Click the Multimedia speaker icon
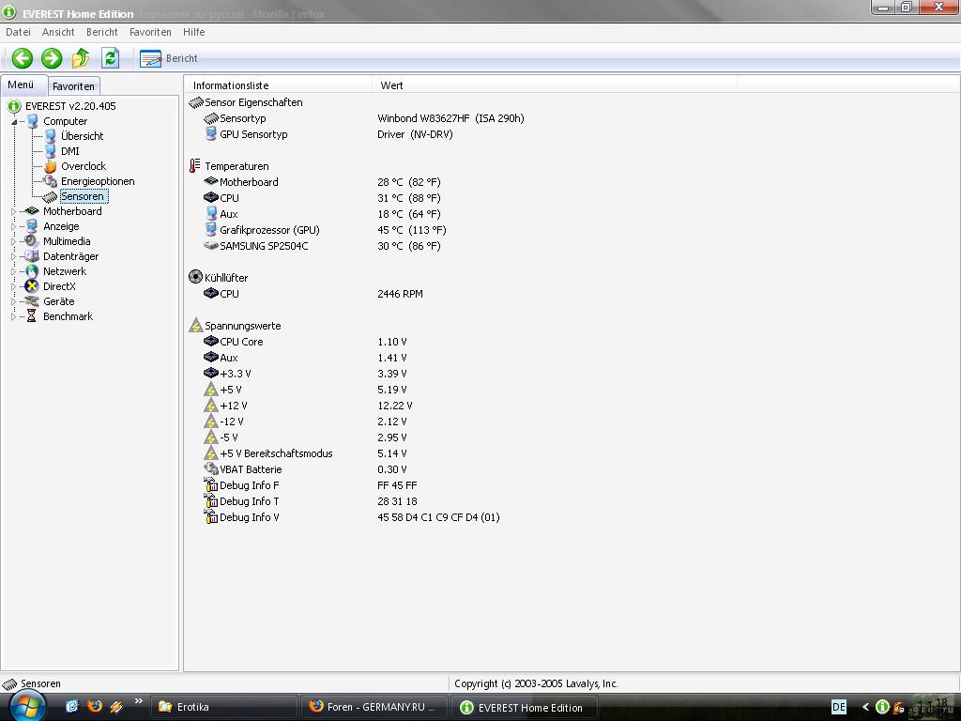The image size is (961, 721). [x=32, y=241]
